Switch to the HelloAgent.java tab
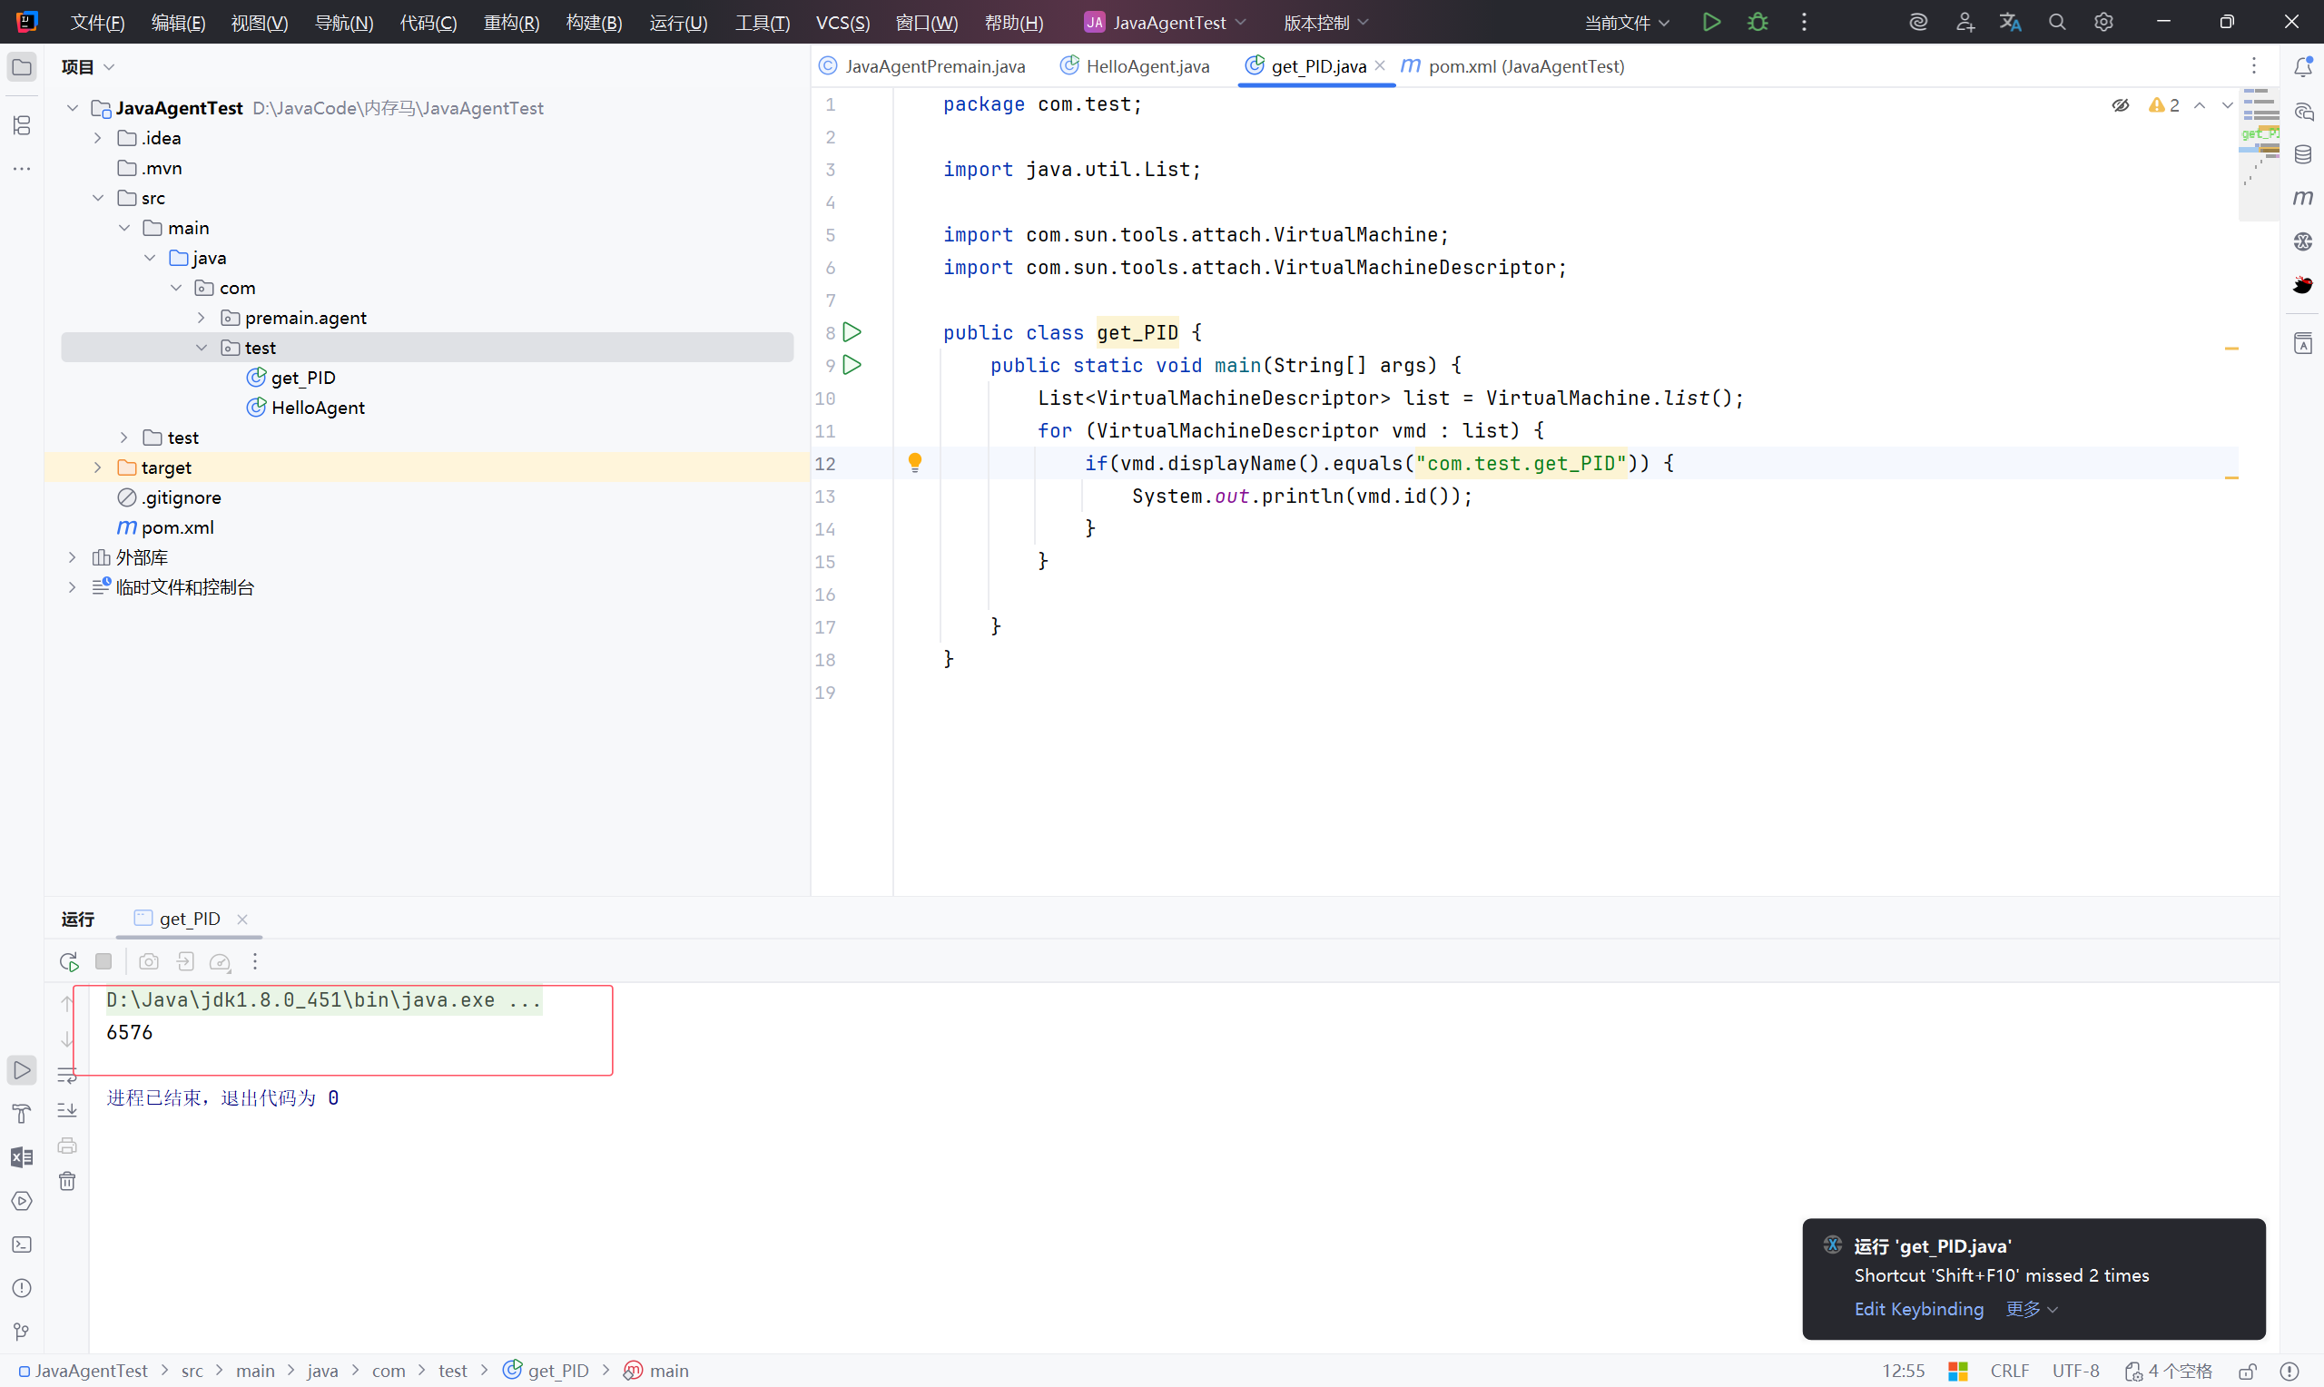This screenshot has width=2324, height=1387. pyautogui.click(x=1147, y=66)
